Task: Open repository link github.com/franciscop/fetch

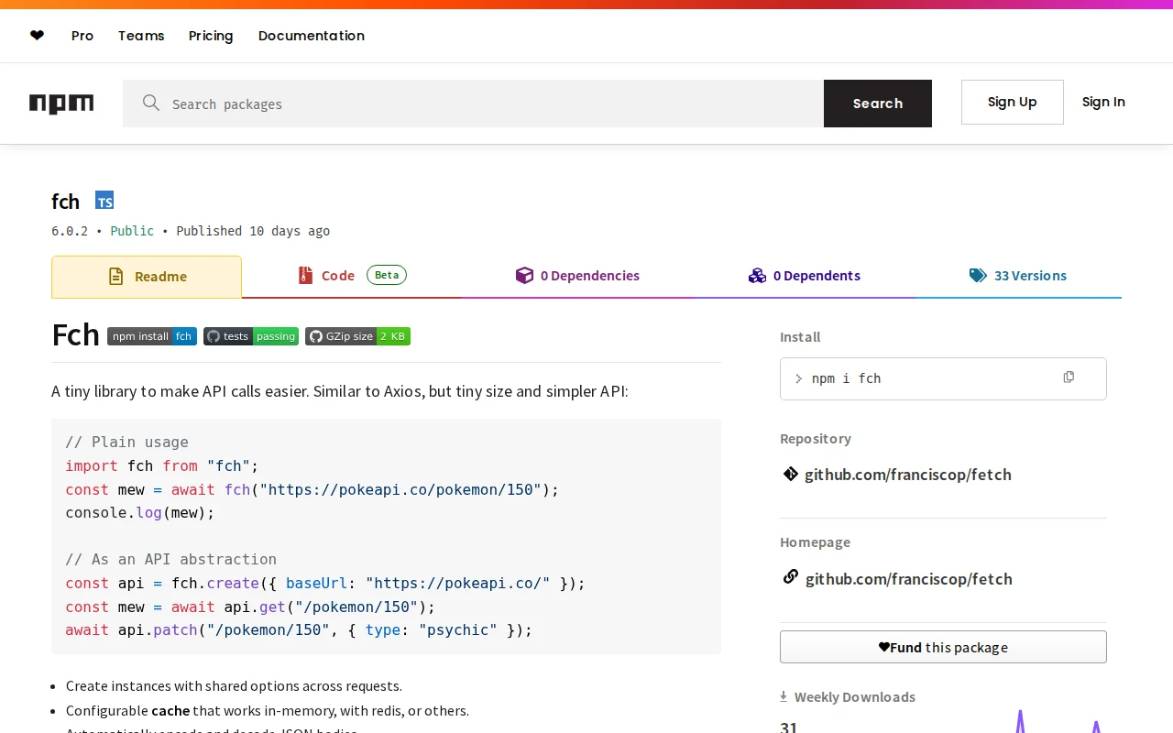Action: point(908,475)
